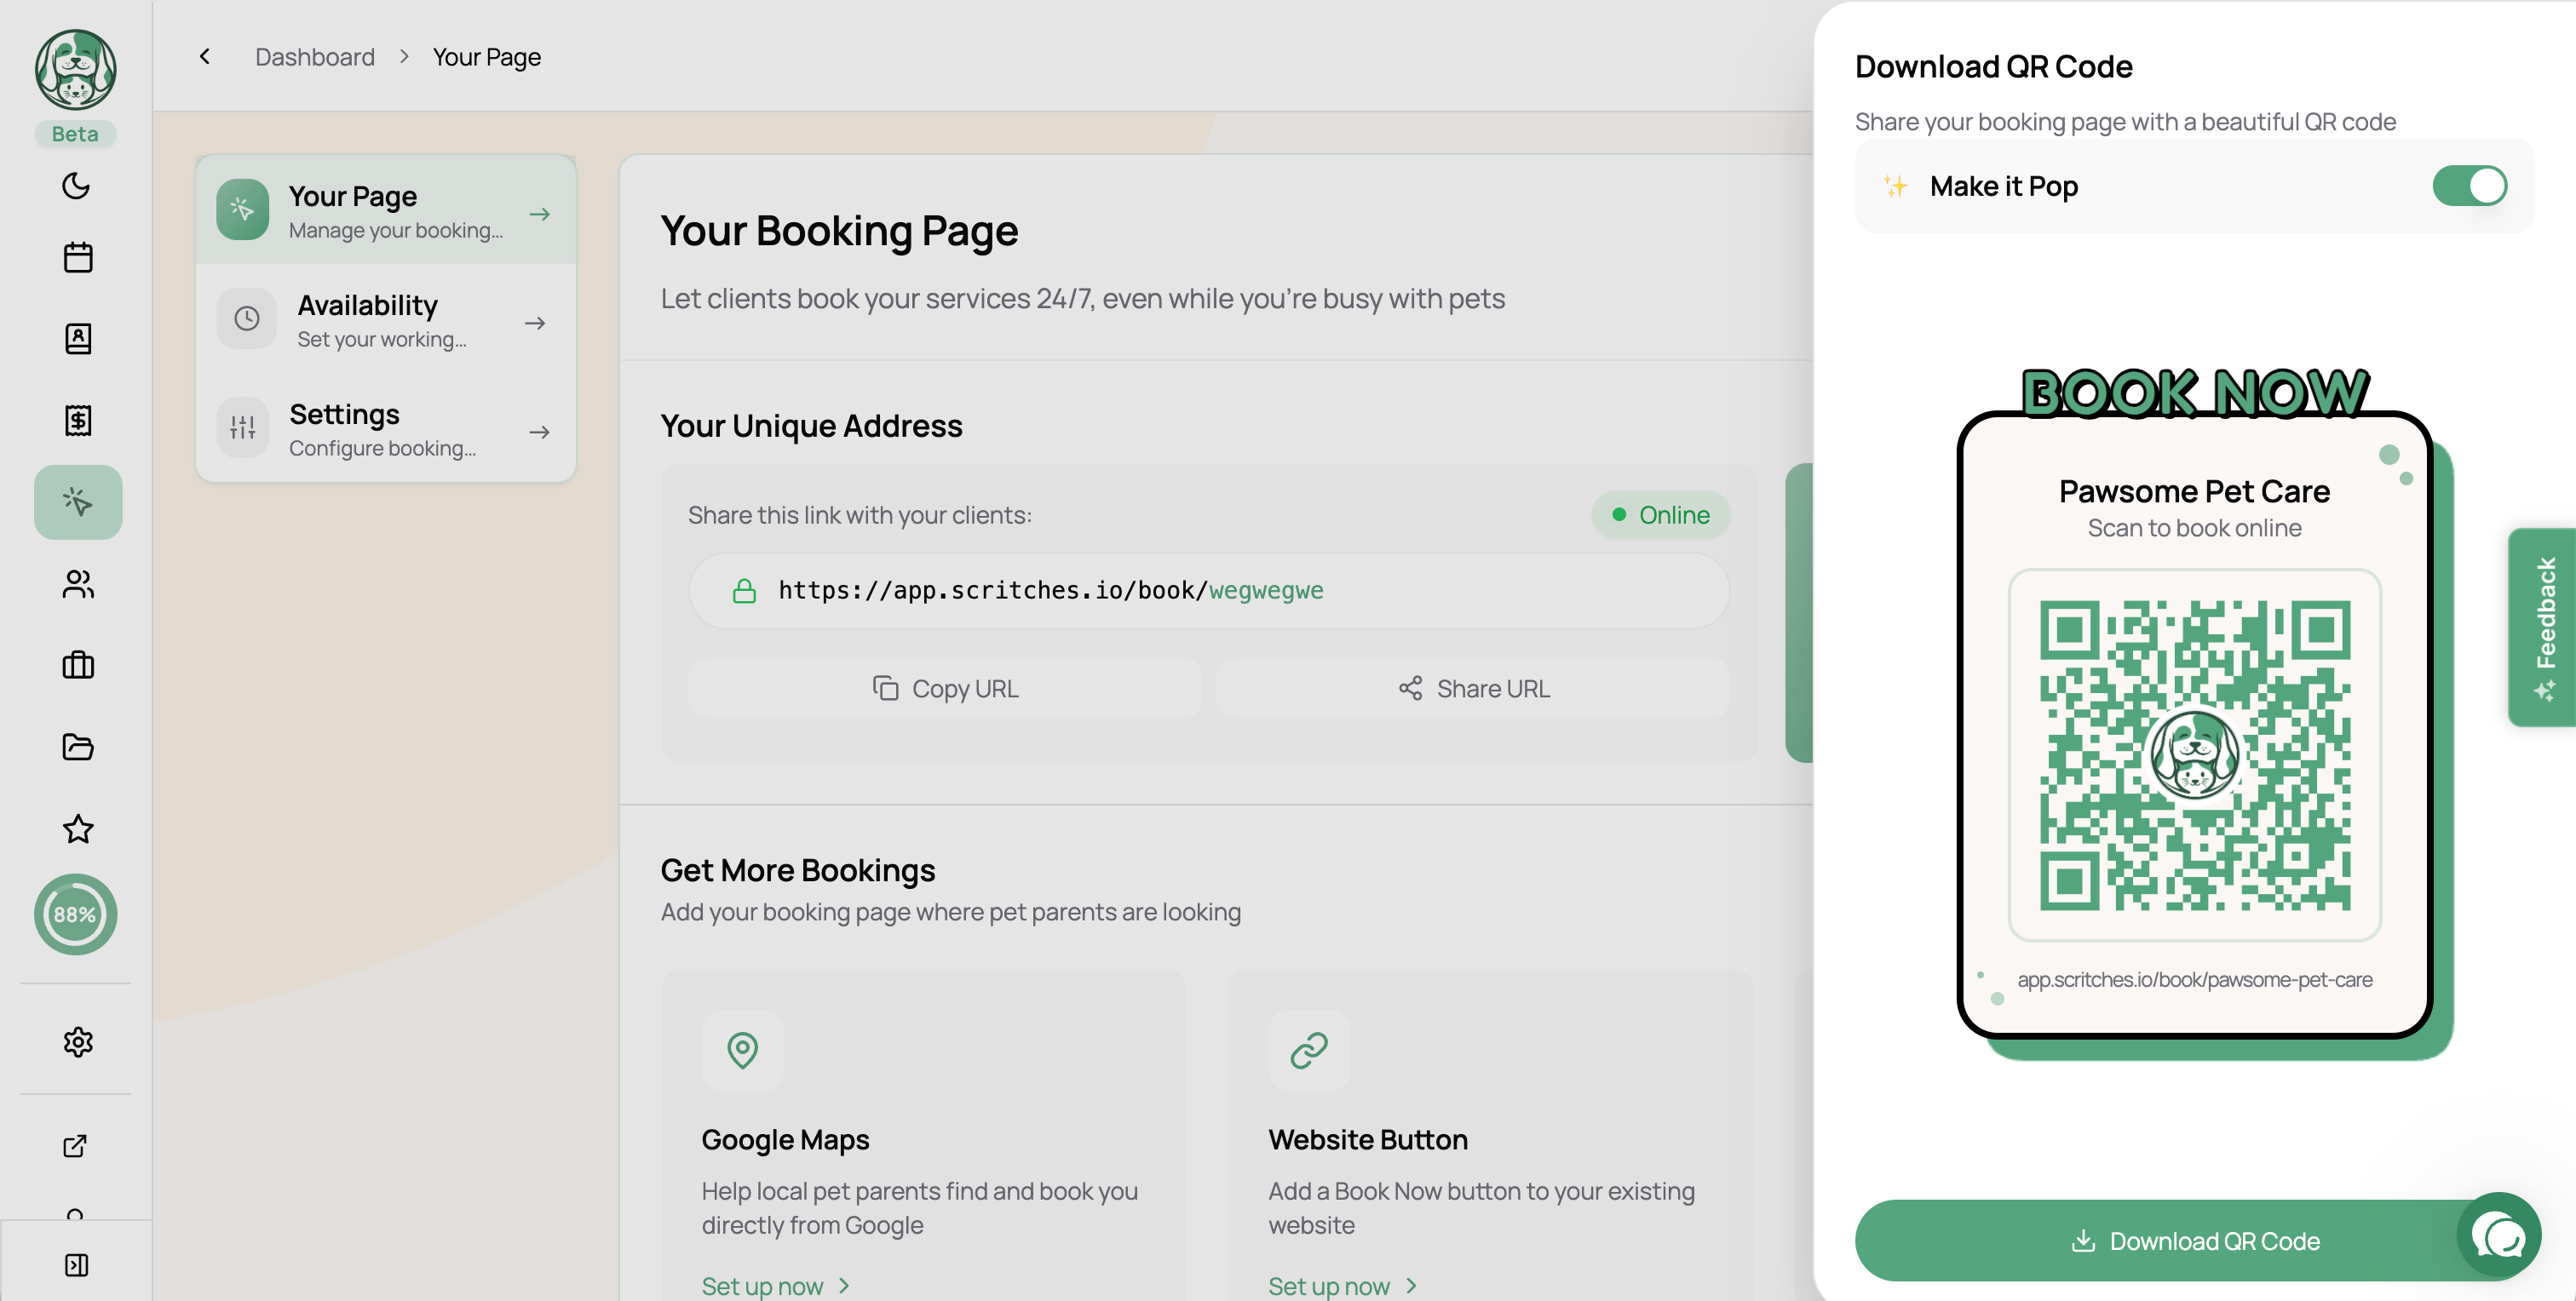
Task: Click the Beta label under logo
Action: tap(76, 134)
